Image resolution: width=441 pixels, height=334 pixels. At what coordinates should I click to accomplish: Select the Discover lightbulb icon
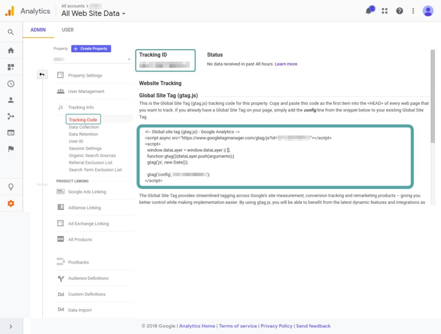pyautogui.click(x=10, y=186)
